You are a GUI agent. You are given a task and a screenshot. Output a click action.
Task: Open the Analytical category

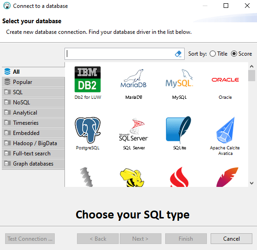click(x=33, y=113)
